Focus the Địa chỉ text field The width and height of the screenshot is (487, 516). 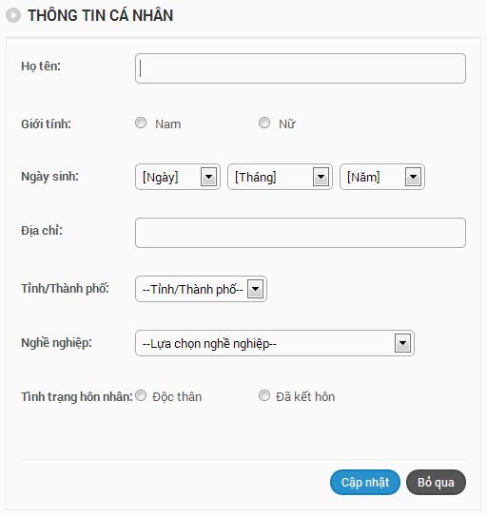[301, 233]
